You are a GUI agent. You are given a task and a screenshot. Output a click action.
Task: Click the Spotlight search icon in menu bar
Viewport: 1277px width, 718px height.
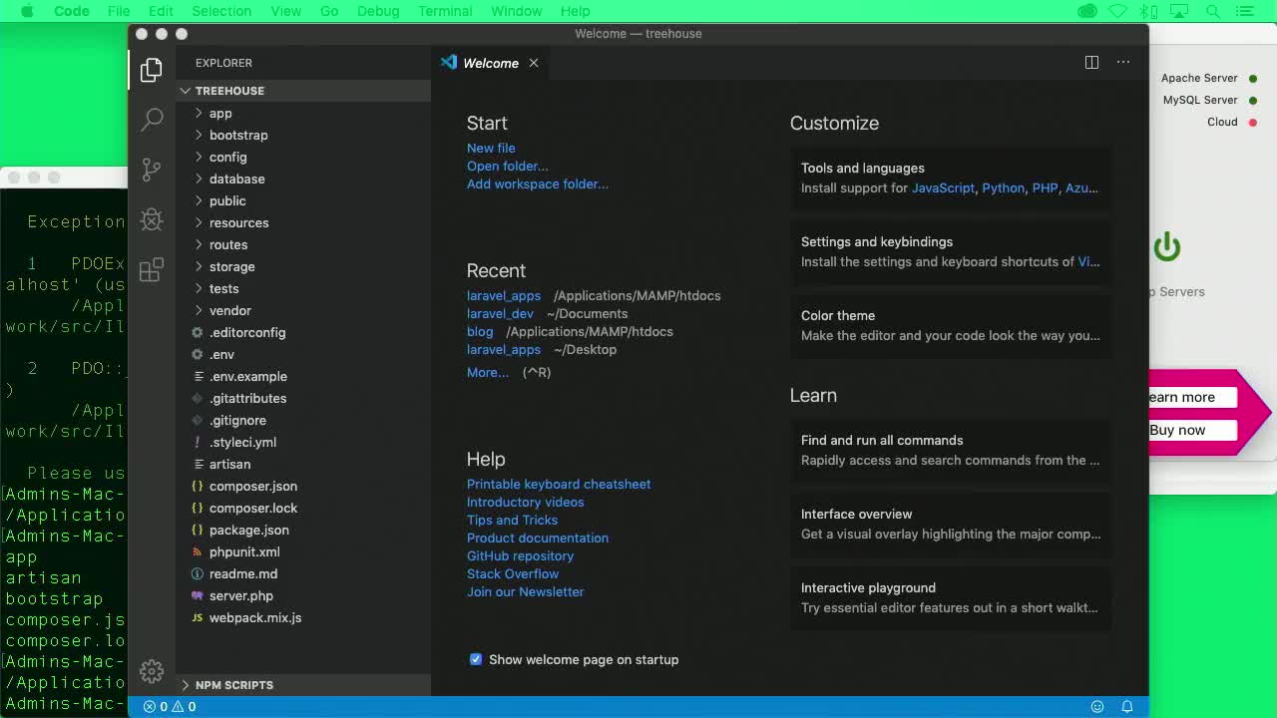(x=1213, y=11)
